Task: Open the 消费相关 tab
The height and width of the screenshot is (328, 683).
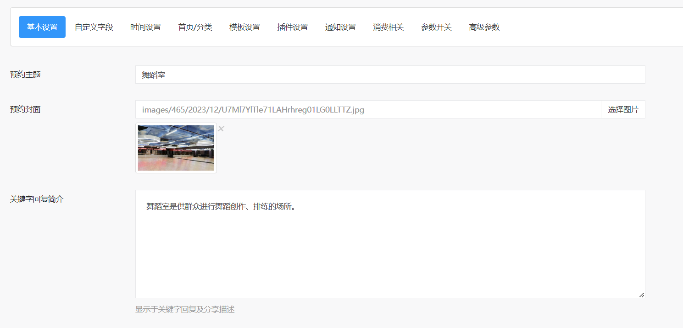Action: pos(388,27)
